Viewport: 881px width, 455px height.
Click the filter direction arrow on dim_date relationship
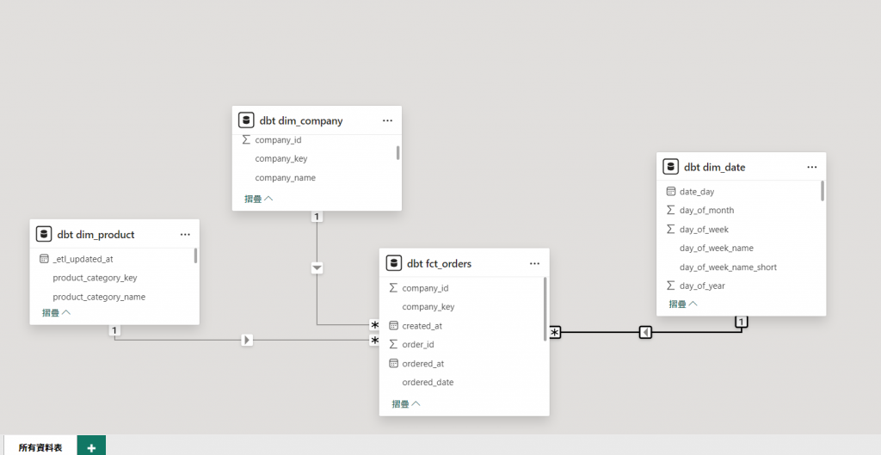point(645,332)
